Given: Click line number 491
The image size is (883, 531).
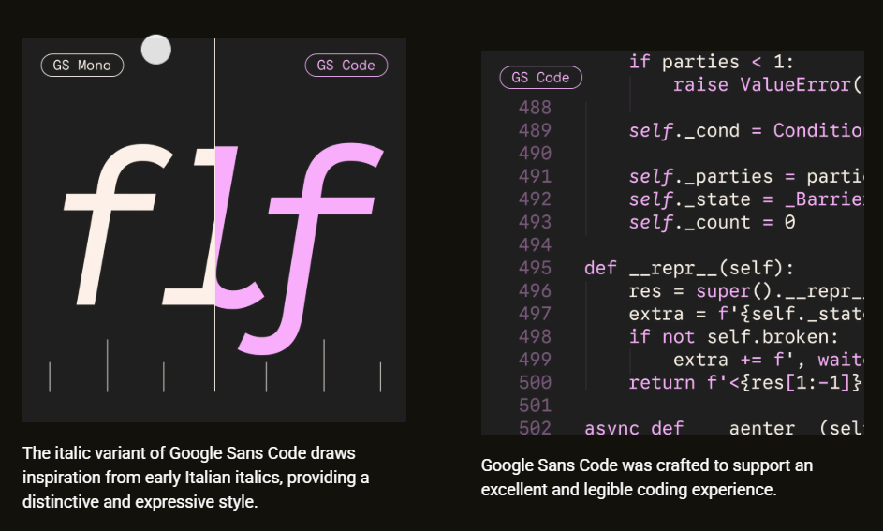Looking at the screenshot, I should tap(535, 176).
